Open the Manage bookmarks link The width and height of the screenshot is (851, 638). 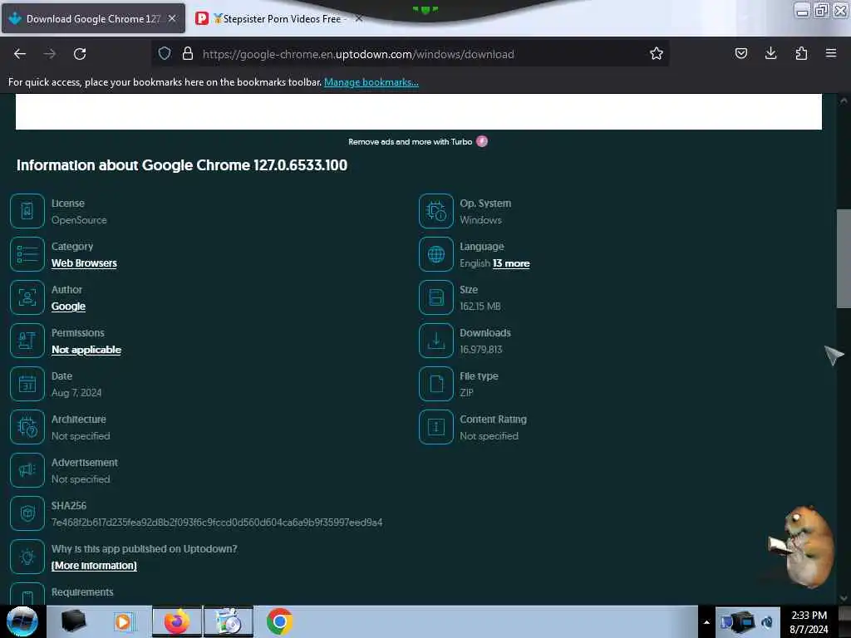(371, 82)
